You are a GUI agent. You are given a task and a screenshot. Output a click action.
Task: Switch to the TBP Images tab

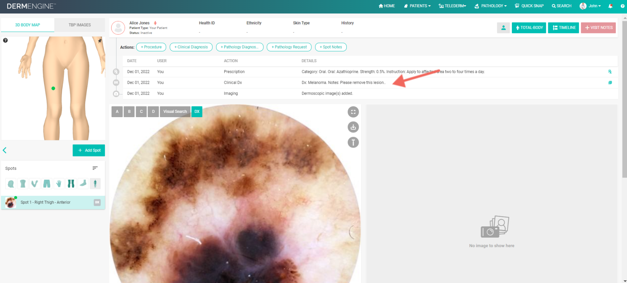click(x=79, y=25)
